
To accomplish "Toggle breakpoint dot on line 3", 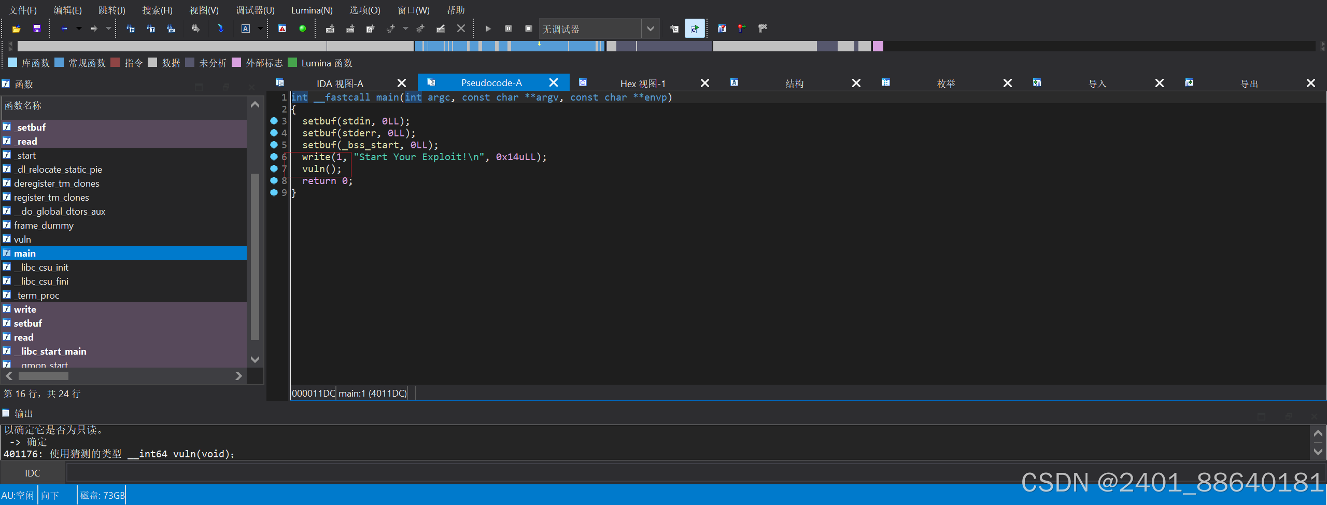I will pyautogui.click(x=274, y=121).
